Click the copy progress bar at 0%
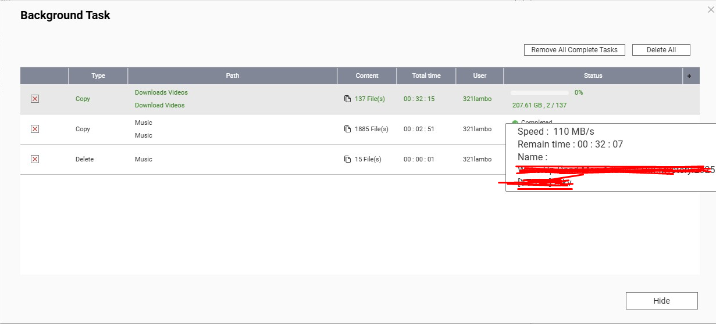This screenshot has height=324, width=716. click(540, 93)
